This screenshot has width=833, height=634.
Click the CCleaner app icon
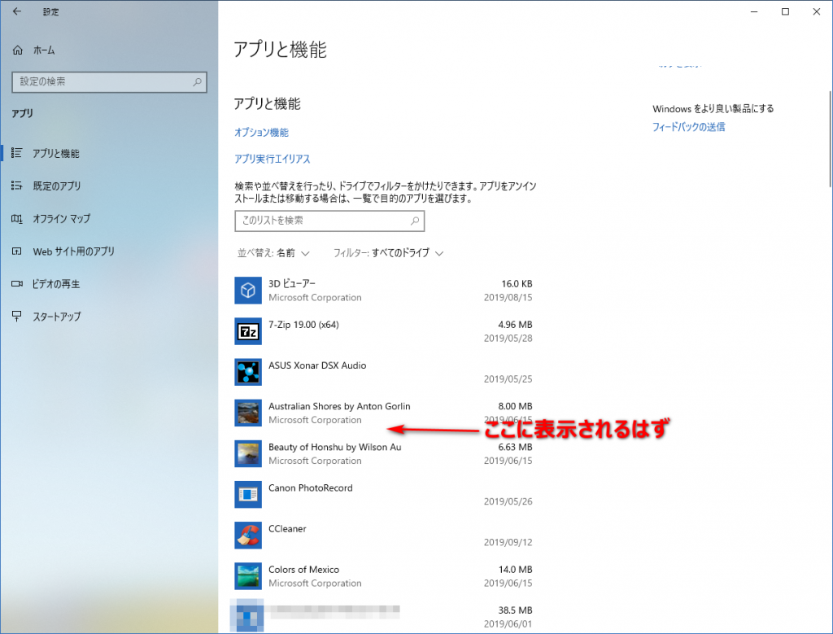tap(247, 535)
